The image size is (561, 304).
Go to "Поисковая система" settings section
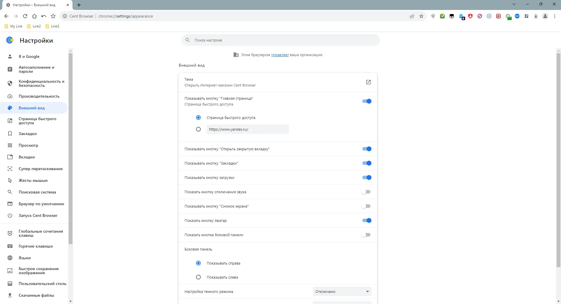click(37, 192)
